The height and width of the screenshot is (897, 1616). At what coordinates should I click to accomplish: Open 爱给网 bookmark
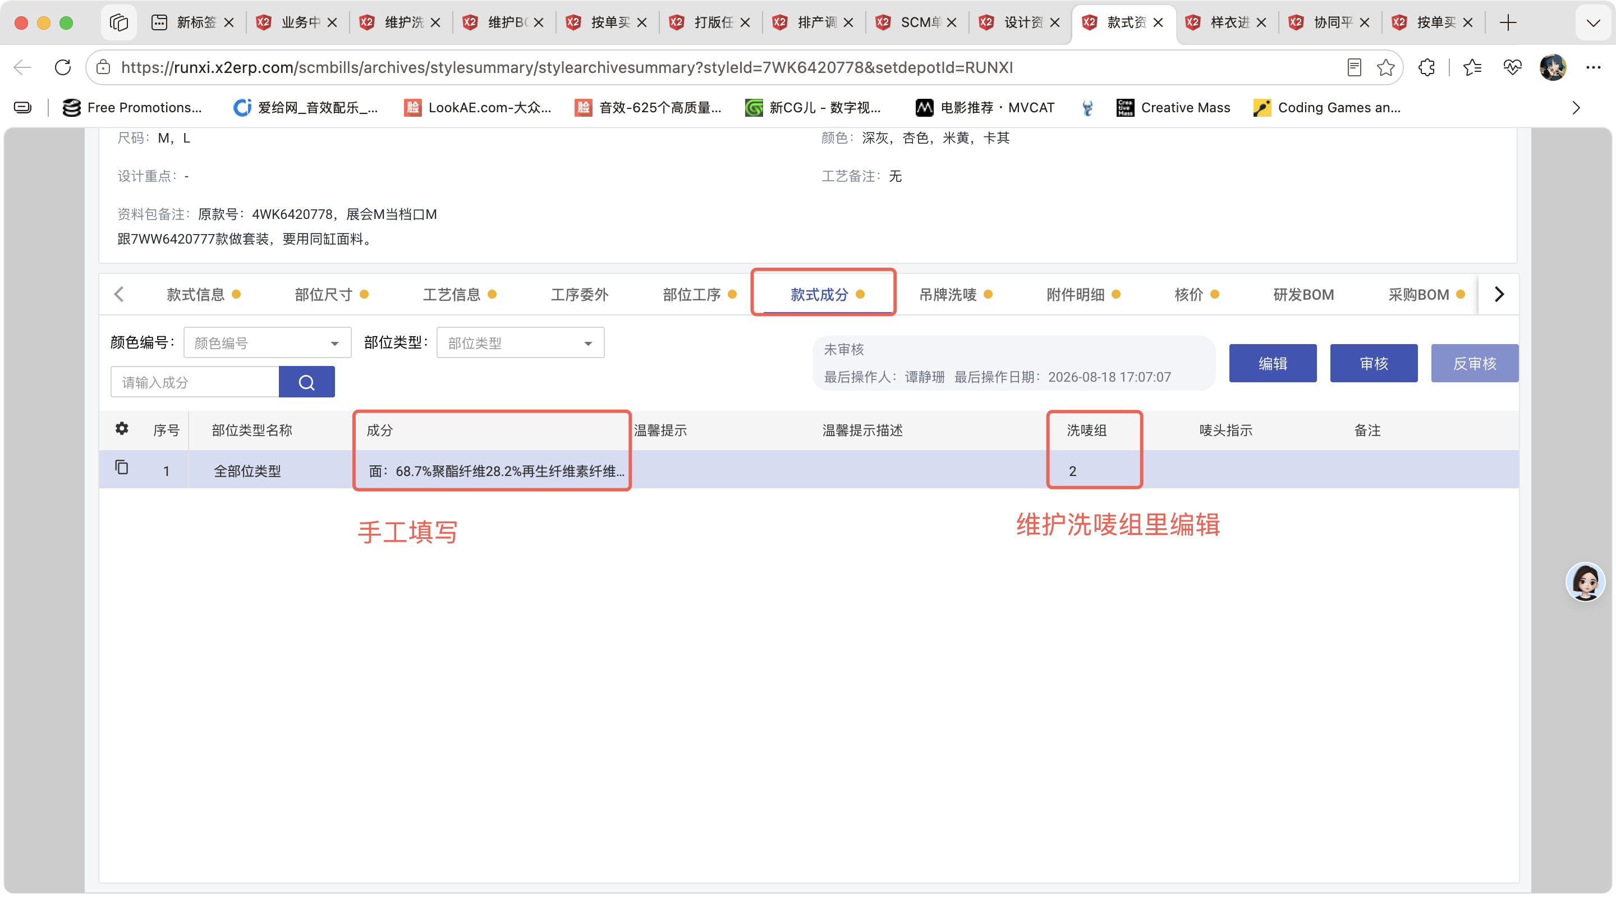coord(305,108)
